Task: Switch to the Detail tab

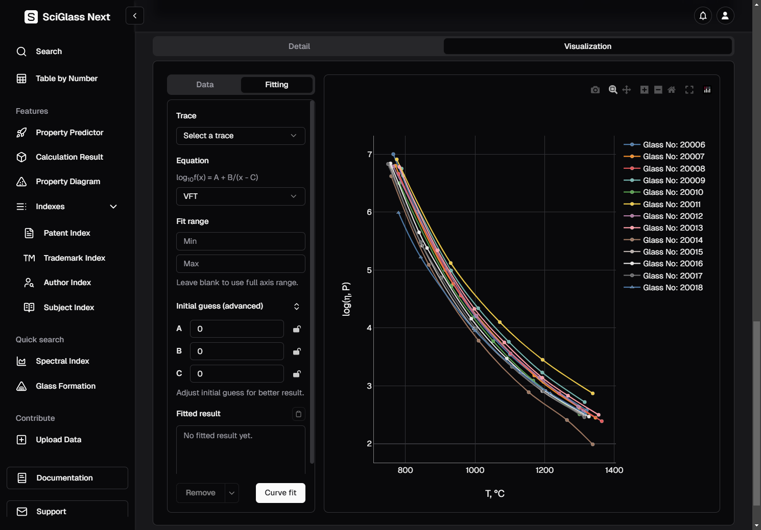Action: (x=299, y=46)
